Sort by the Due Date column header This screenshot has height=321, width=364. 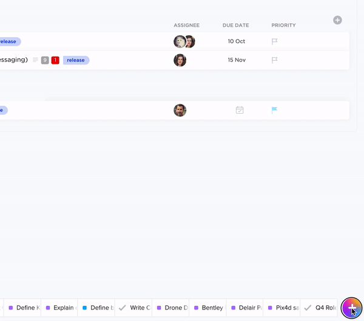(235, 26)
